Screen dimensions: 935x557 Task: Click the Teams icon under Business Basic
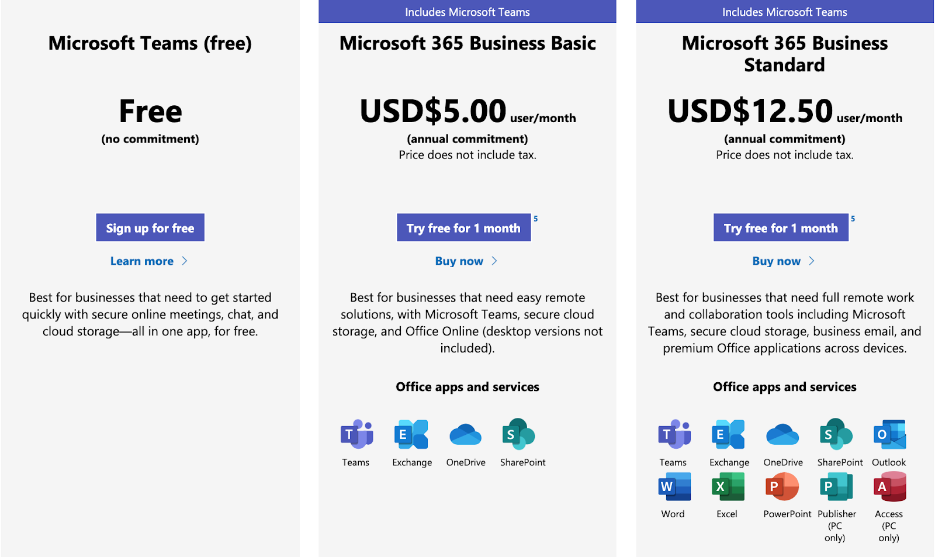(356, 435)
